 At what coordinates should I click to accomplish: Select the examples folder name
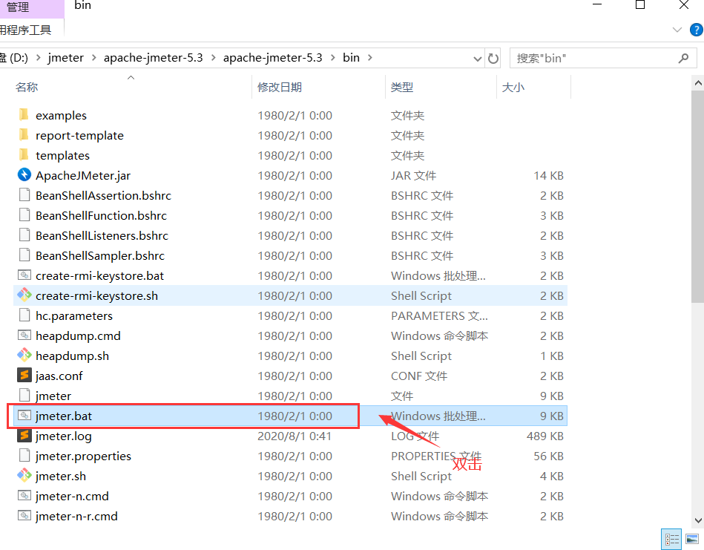pos(61,116)
